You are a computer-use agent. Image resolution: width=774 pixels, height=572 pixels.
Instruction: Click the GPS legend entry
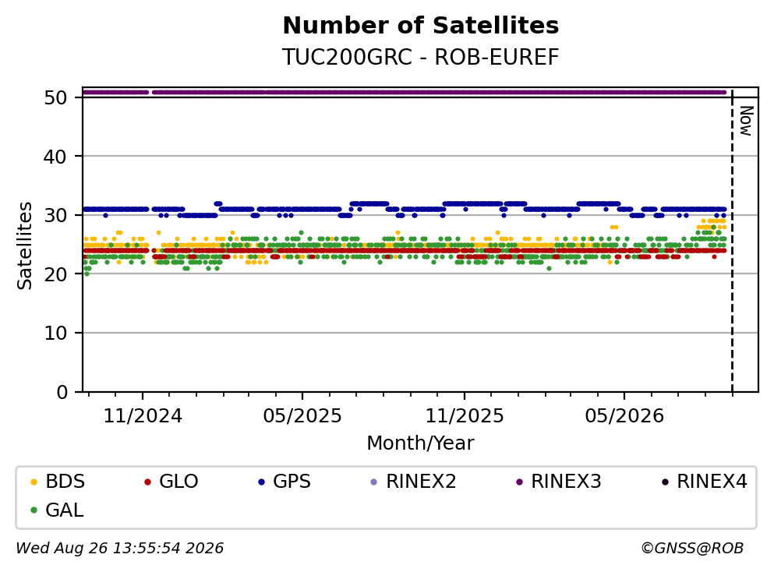coord(285,481)
